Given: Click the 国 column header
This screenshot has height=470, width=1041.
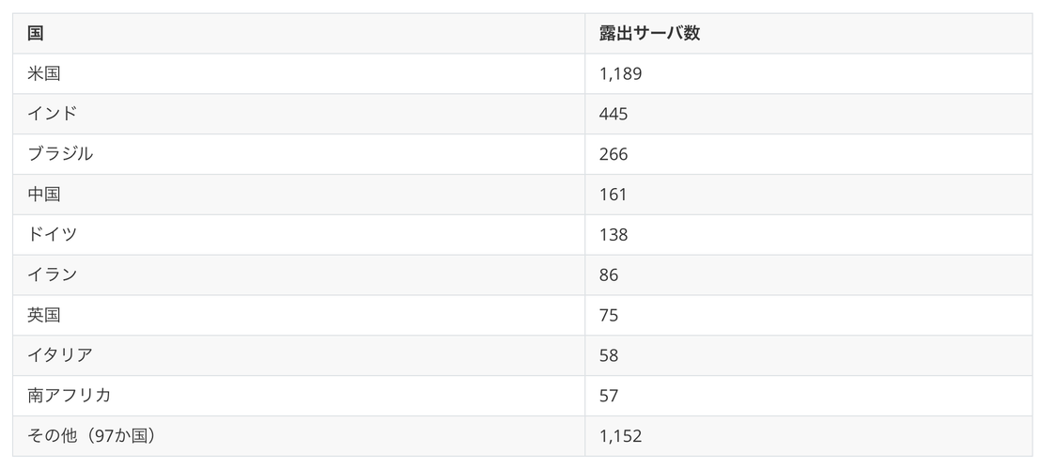Looking at the screenshot, I should pos(299,33).
